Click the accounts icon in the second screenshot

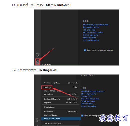[37, 120]
